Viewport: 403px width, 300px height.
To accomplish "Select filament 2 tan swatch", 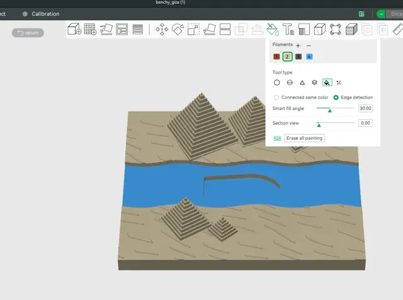I will point(287,57).
